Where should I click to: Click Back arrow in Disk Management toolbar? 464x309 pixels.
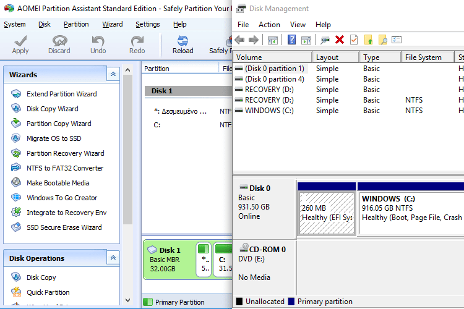(239, 40)
